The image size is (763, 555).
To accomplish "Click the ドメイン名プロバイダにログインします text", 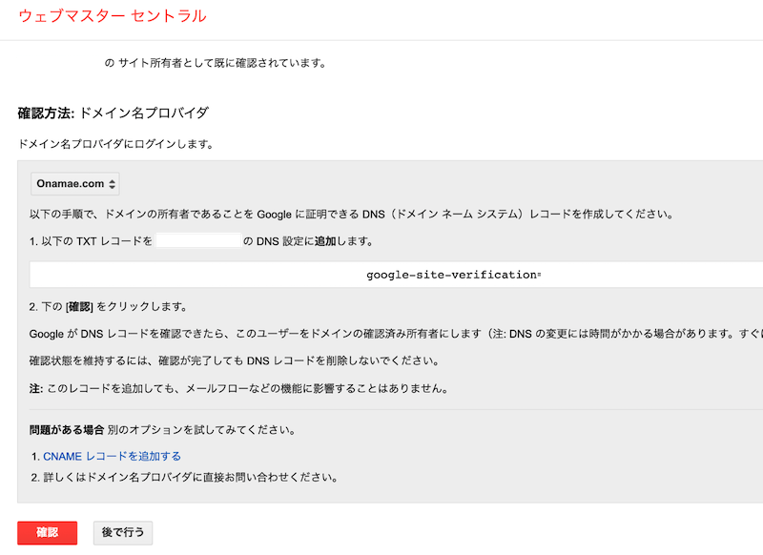I will pos(114,145).
